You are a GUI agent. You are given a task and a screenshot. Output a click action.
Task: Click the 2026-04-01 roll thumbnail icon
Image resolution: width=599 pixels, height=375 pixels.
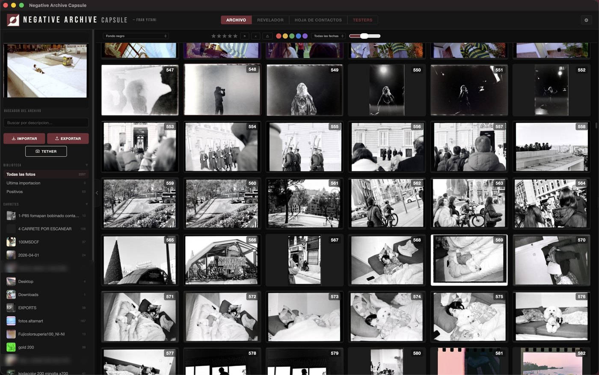(11, 255)
